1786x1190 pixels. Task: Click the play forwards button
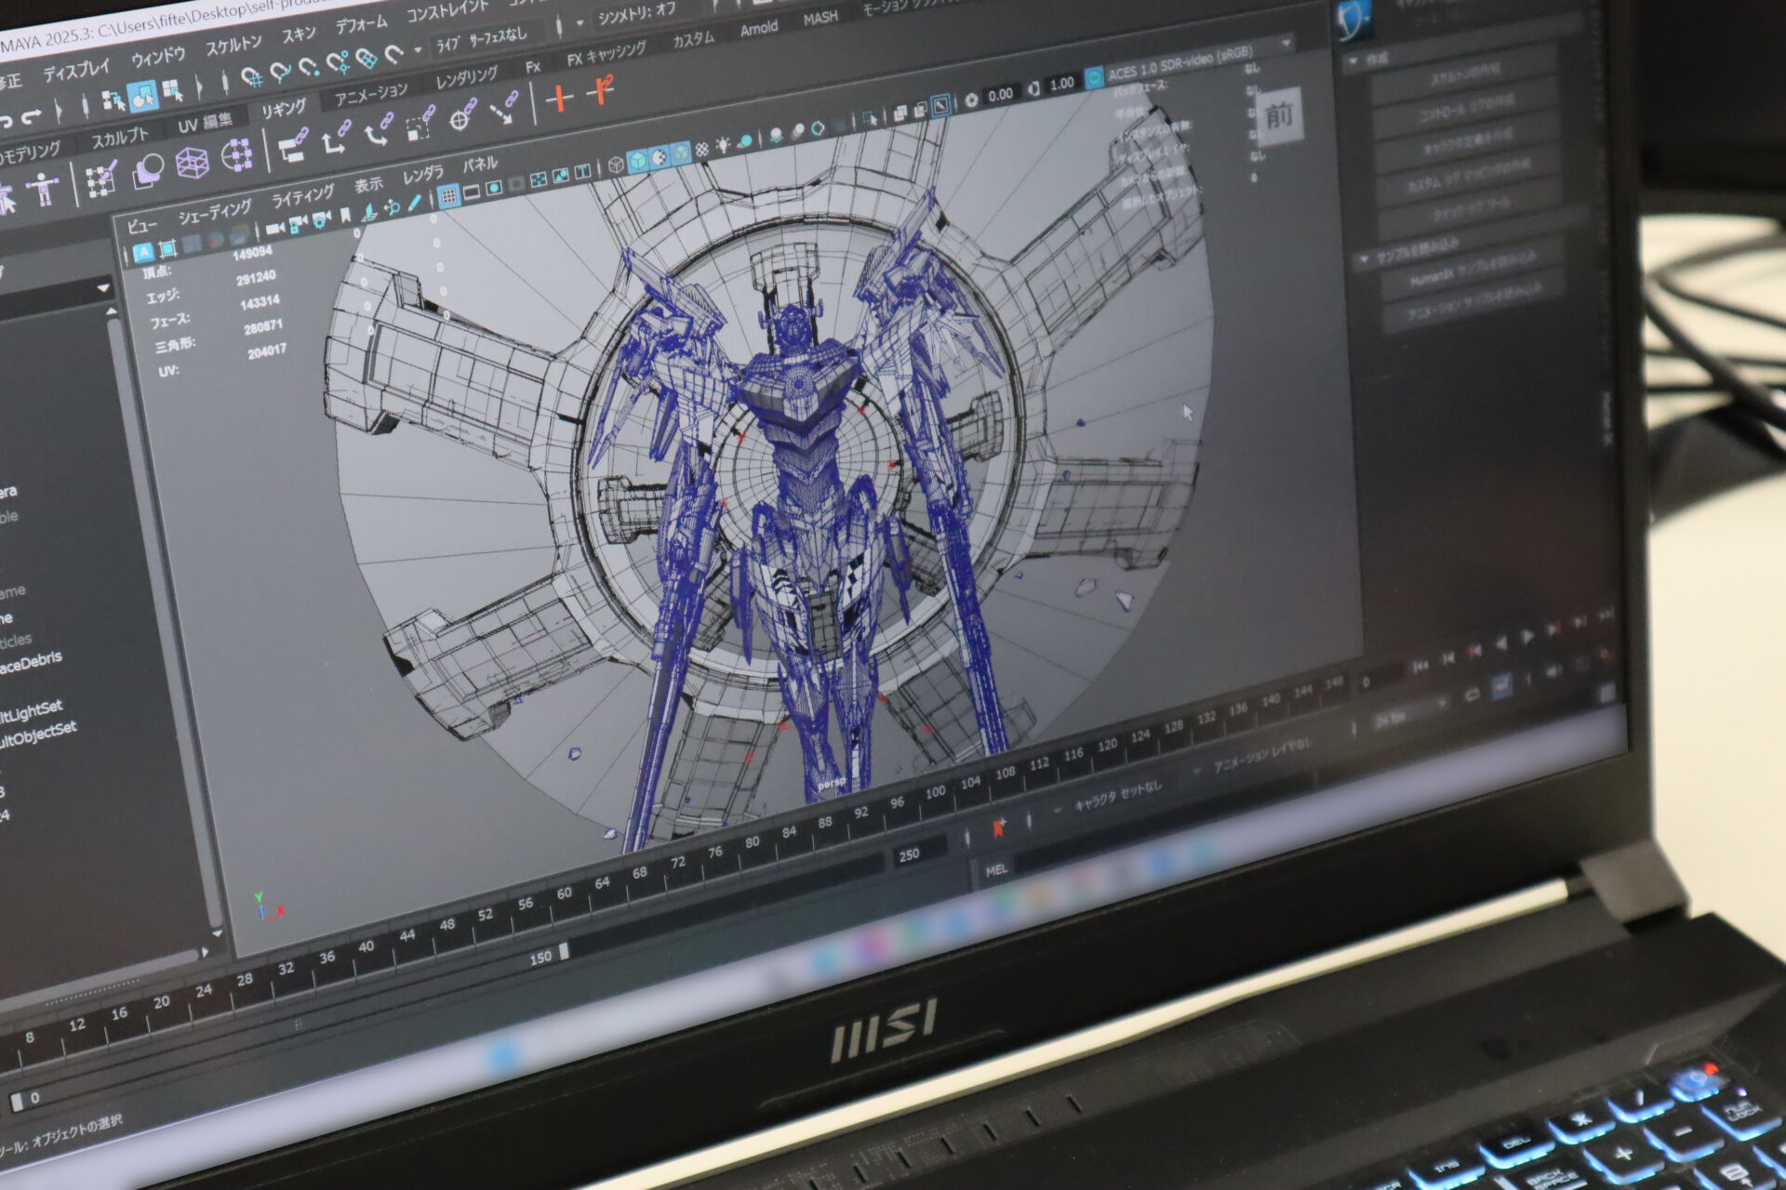tap(1526, 637)
